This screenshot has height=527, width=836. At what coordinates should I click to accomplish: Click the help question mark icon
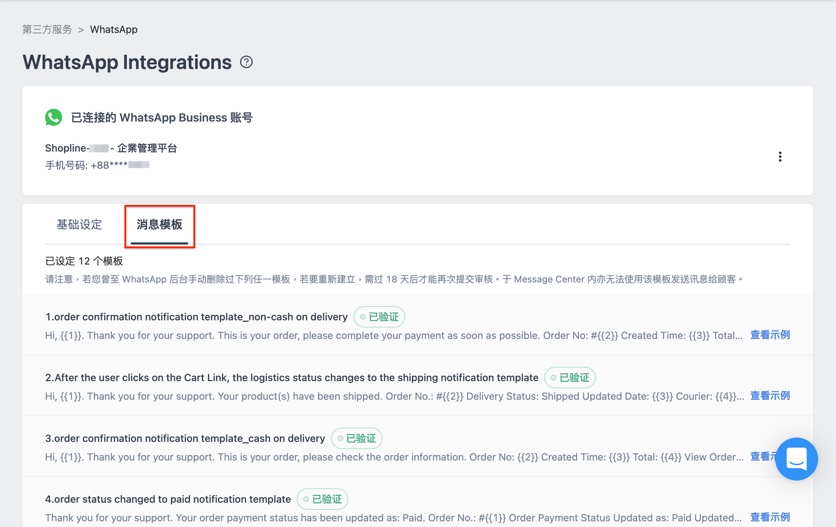point(246,62)
